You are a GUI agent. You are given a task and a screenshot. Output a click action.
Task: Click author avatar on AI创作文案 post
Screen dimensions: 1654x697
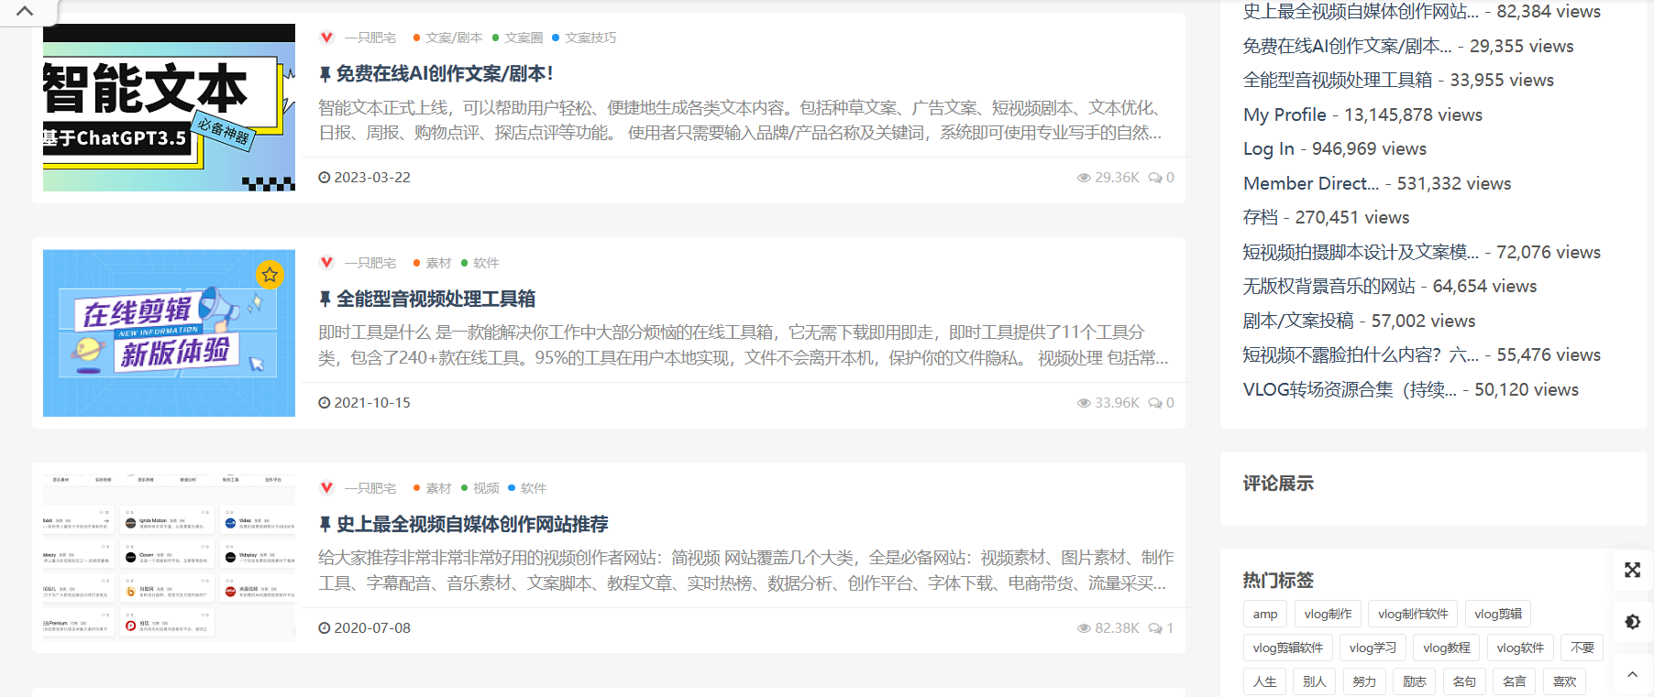(326, 38)
